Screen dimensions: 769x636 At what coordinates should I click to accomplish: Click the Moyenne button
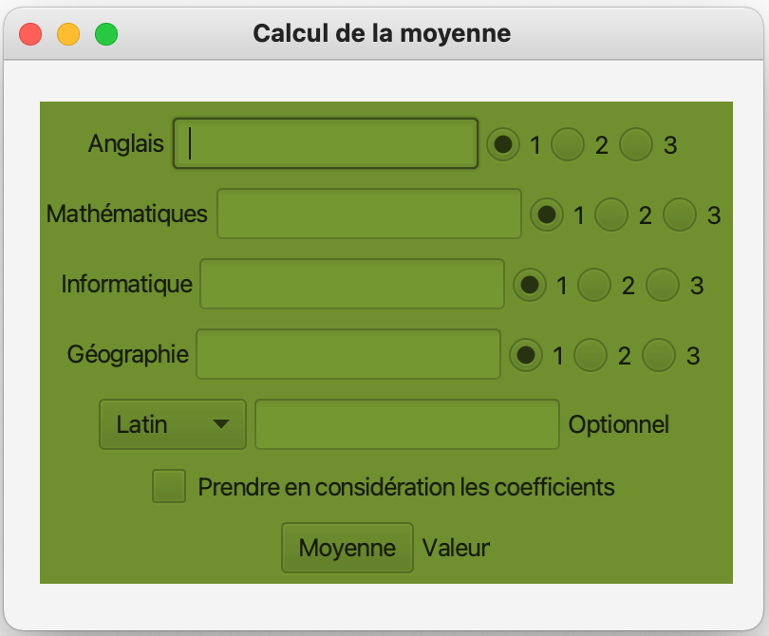point(347,548)
